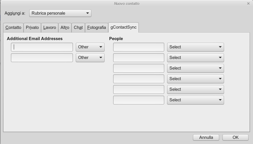The height and width of the screenshot is (144, 253).
Task: Confirm the new contact with OK
Action: tap(235, 137)
